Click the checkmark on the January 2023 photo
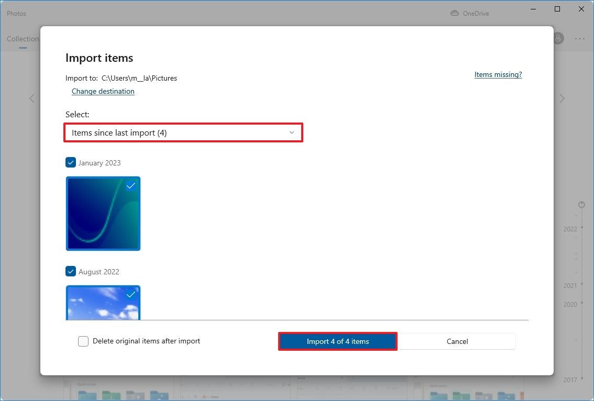 tap(131, 185)
